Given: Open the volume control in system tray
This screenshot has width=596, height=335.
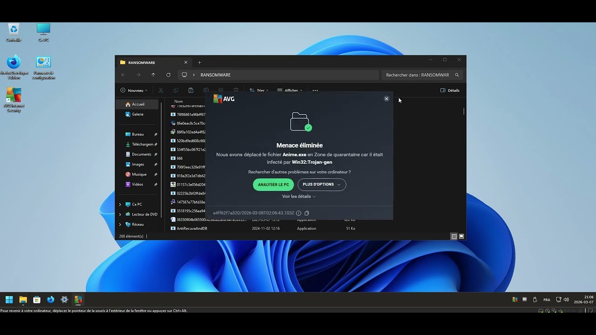Looking at the screenshot, I should 566,300.
